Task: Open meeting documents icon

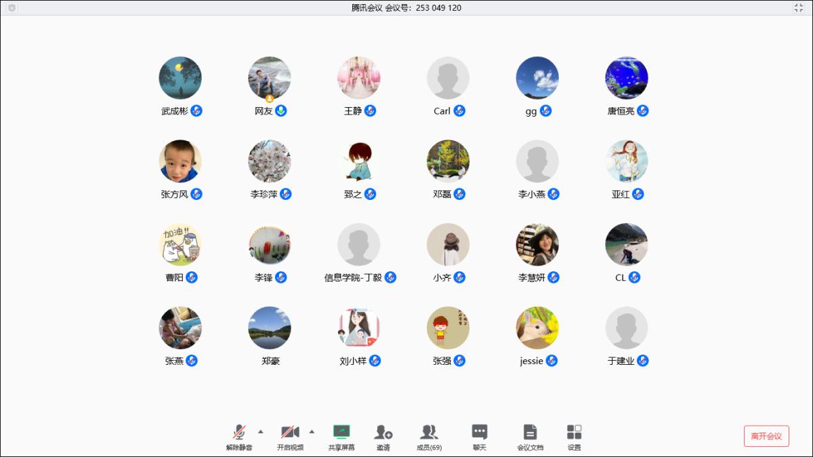Action: click(530, 432)
